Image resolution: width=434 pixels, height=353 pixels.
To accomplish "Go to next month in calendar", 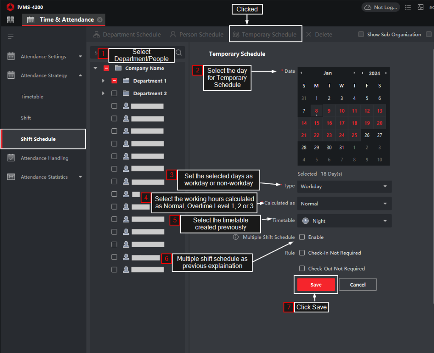I will tap(354, 73).
